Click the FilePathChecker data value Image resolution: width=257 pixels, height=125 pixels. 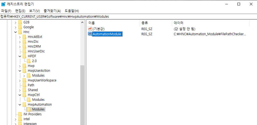[x=210, y=34]
